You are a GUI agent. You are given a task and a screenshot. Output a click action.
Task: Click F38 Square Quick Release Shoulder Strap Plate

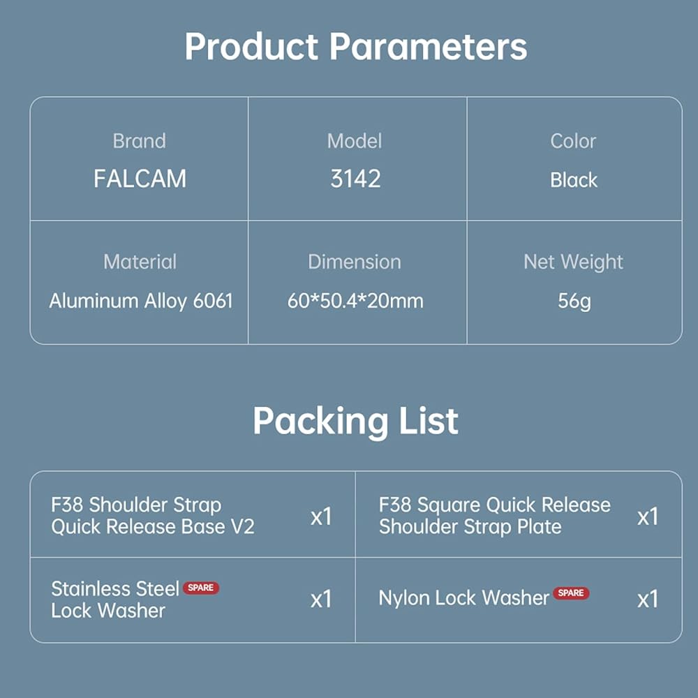click(x=494, y=516)
